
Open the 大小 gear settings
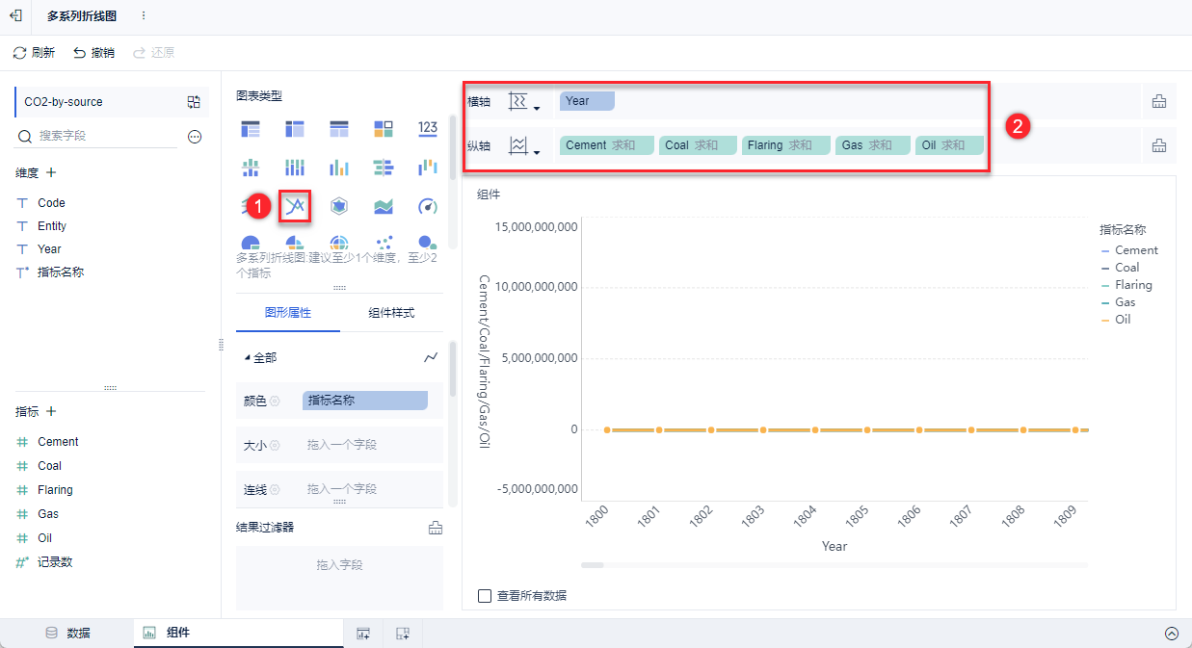275,445
